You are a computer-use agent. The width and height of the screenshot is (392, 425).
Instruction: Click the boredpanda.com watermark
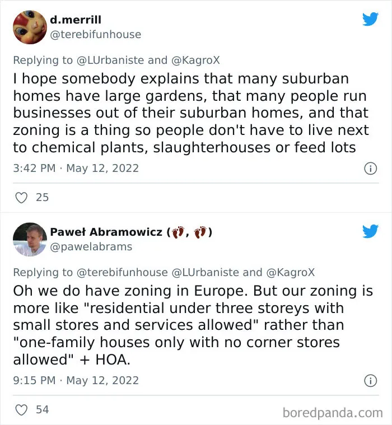[x=333, y=413]
